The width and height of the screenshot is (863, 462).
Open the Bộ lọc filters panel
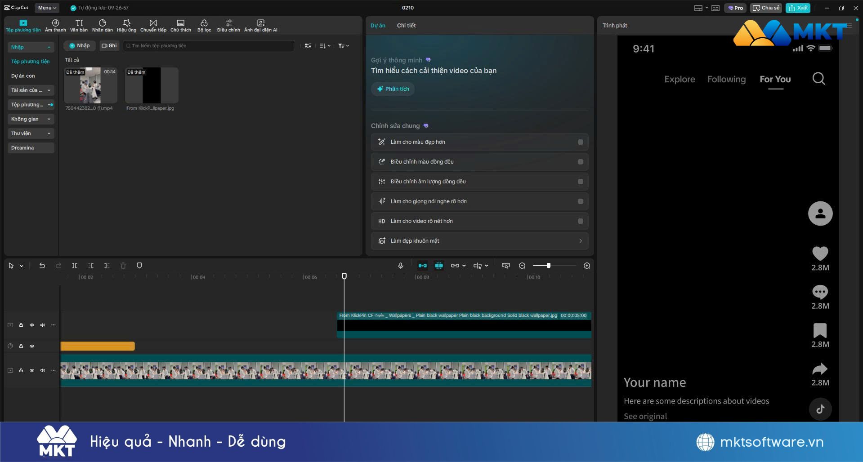pyautogui.click(x=204, y=26)
